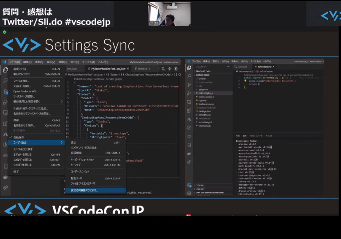This screenshot has width=341, height=239.
Task: Expand the AWS CDK EXPLORER (PREVIEW) section
Action: [209, 192]
